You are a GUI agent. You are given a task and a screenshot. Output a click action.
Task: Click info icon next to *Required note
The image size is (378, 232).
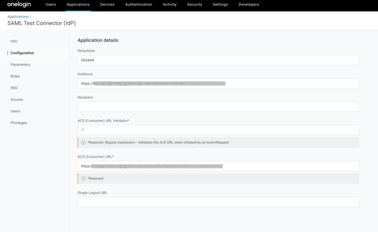tap(83, 179)
